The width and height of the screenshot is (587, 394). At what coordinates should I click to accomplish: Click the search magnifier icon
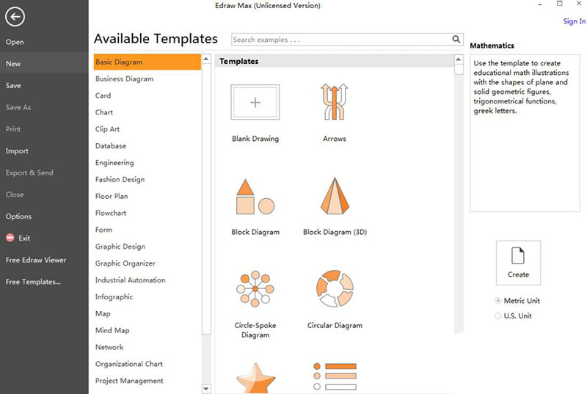[x=456, y=40]
